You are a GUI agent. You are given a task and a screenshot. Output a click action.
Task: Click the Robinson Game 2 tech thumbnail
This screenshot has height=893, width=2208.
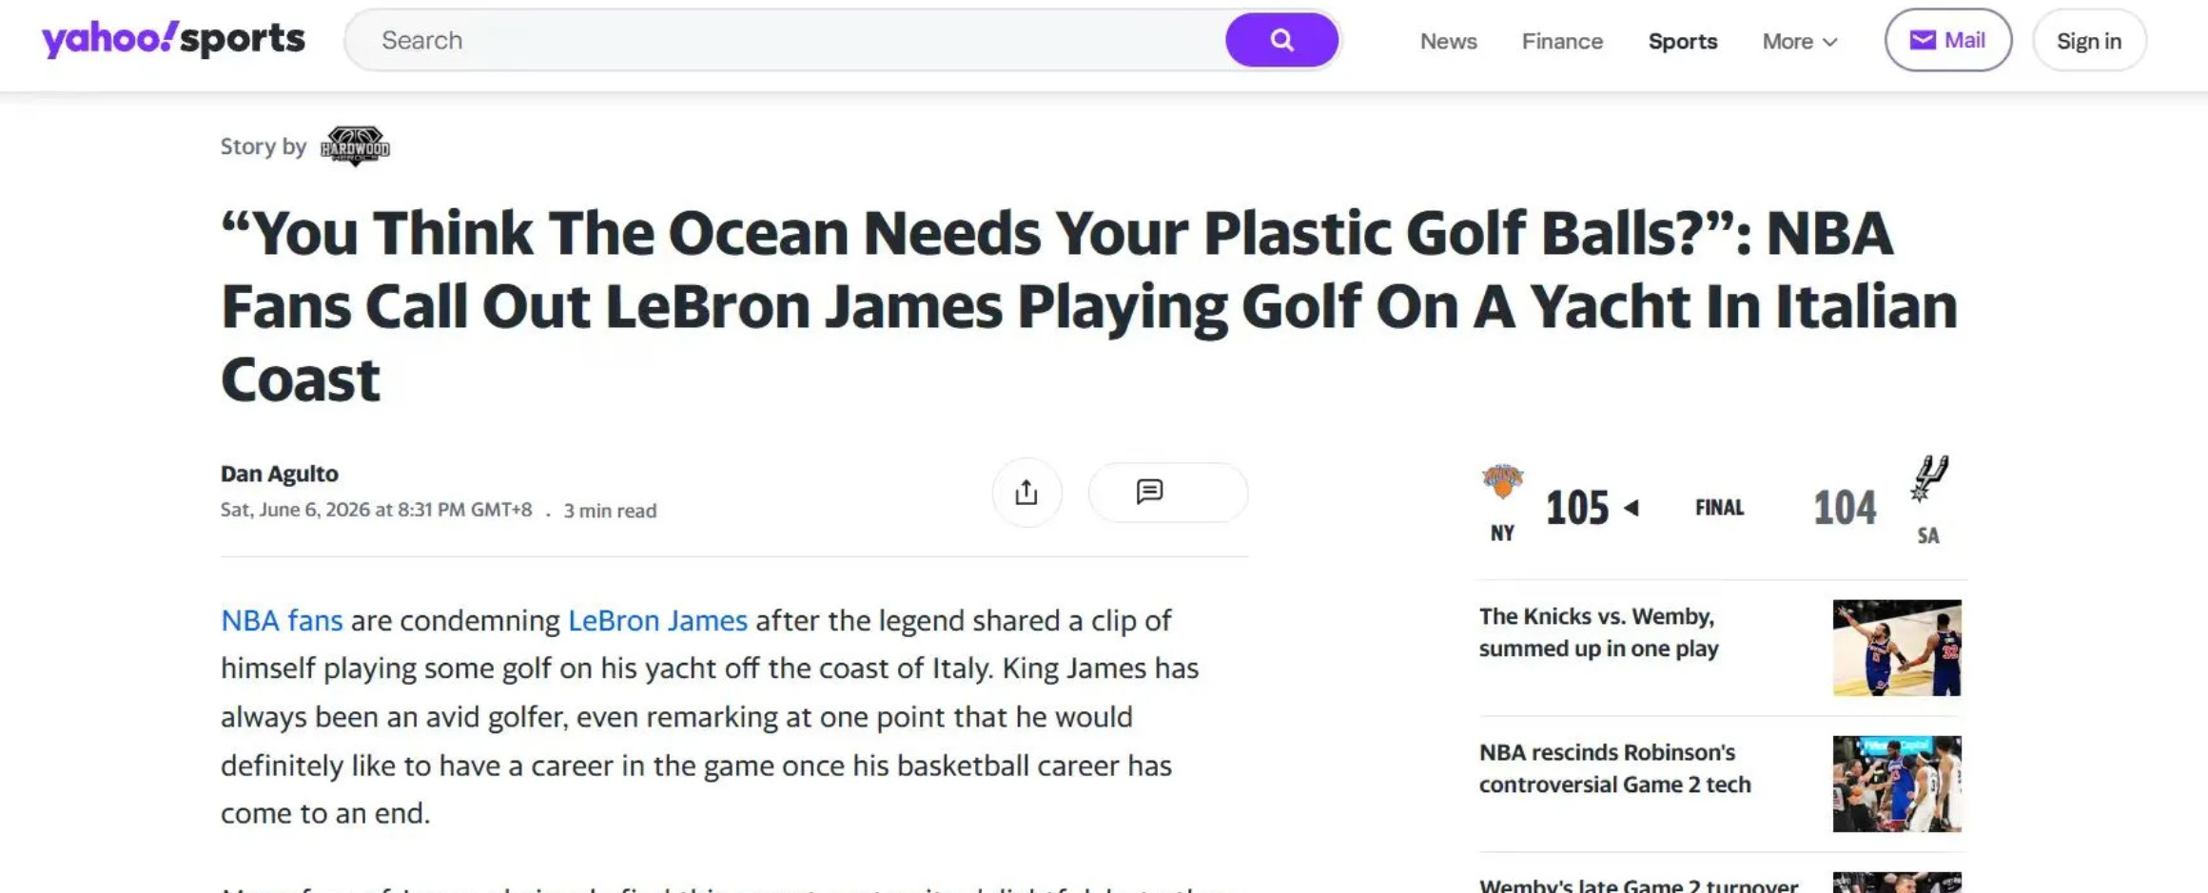(x=1897, y=784)
